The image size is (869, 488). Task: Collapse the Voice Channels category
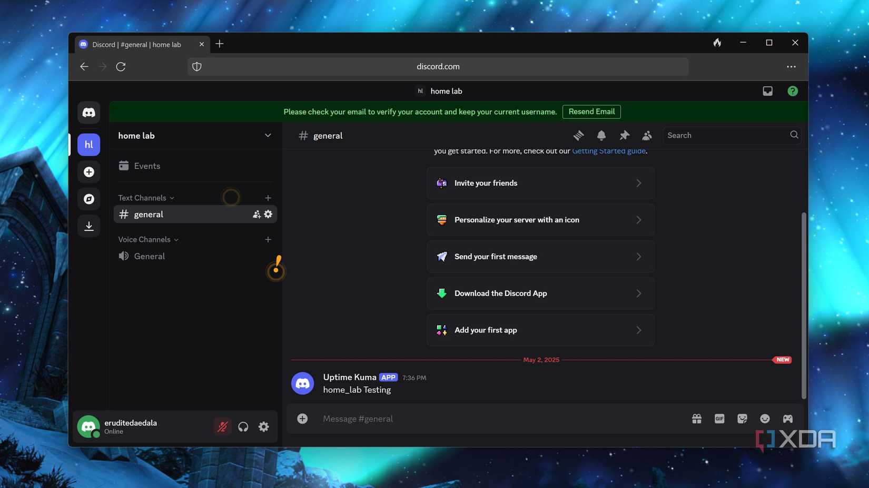tap(149, 239)
